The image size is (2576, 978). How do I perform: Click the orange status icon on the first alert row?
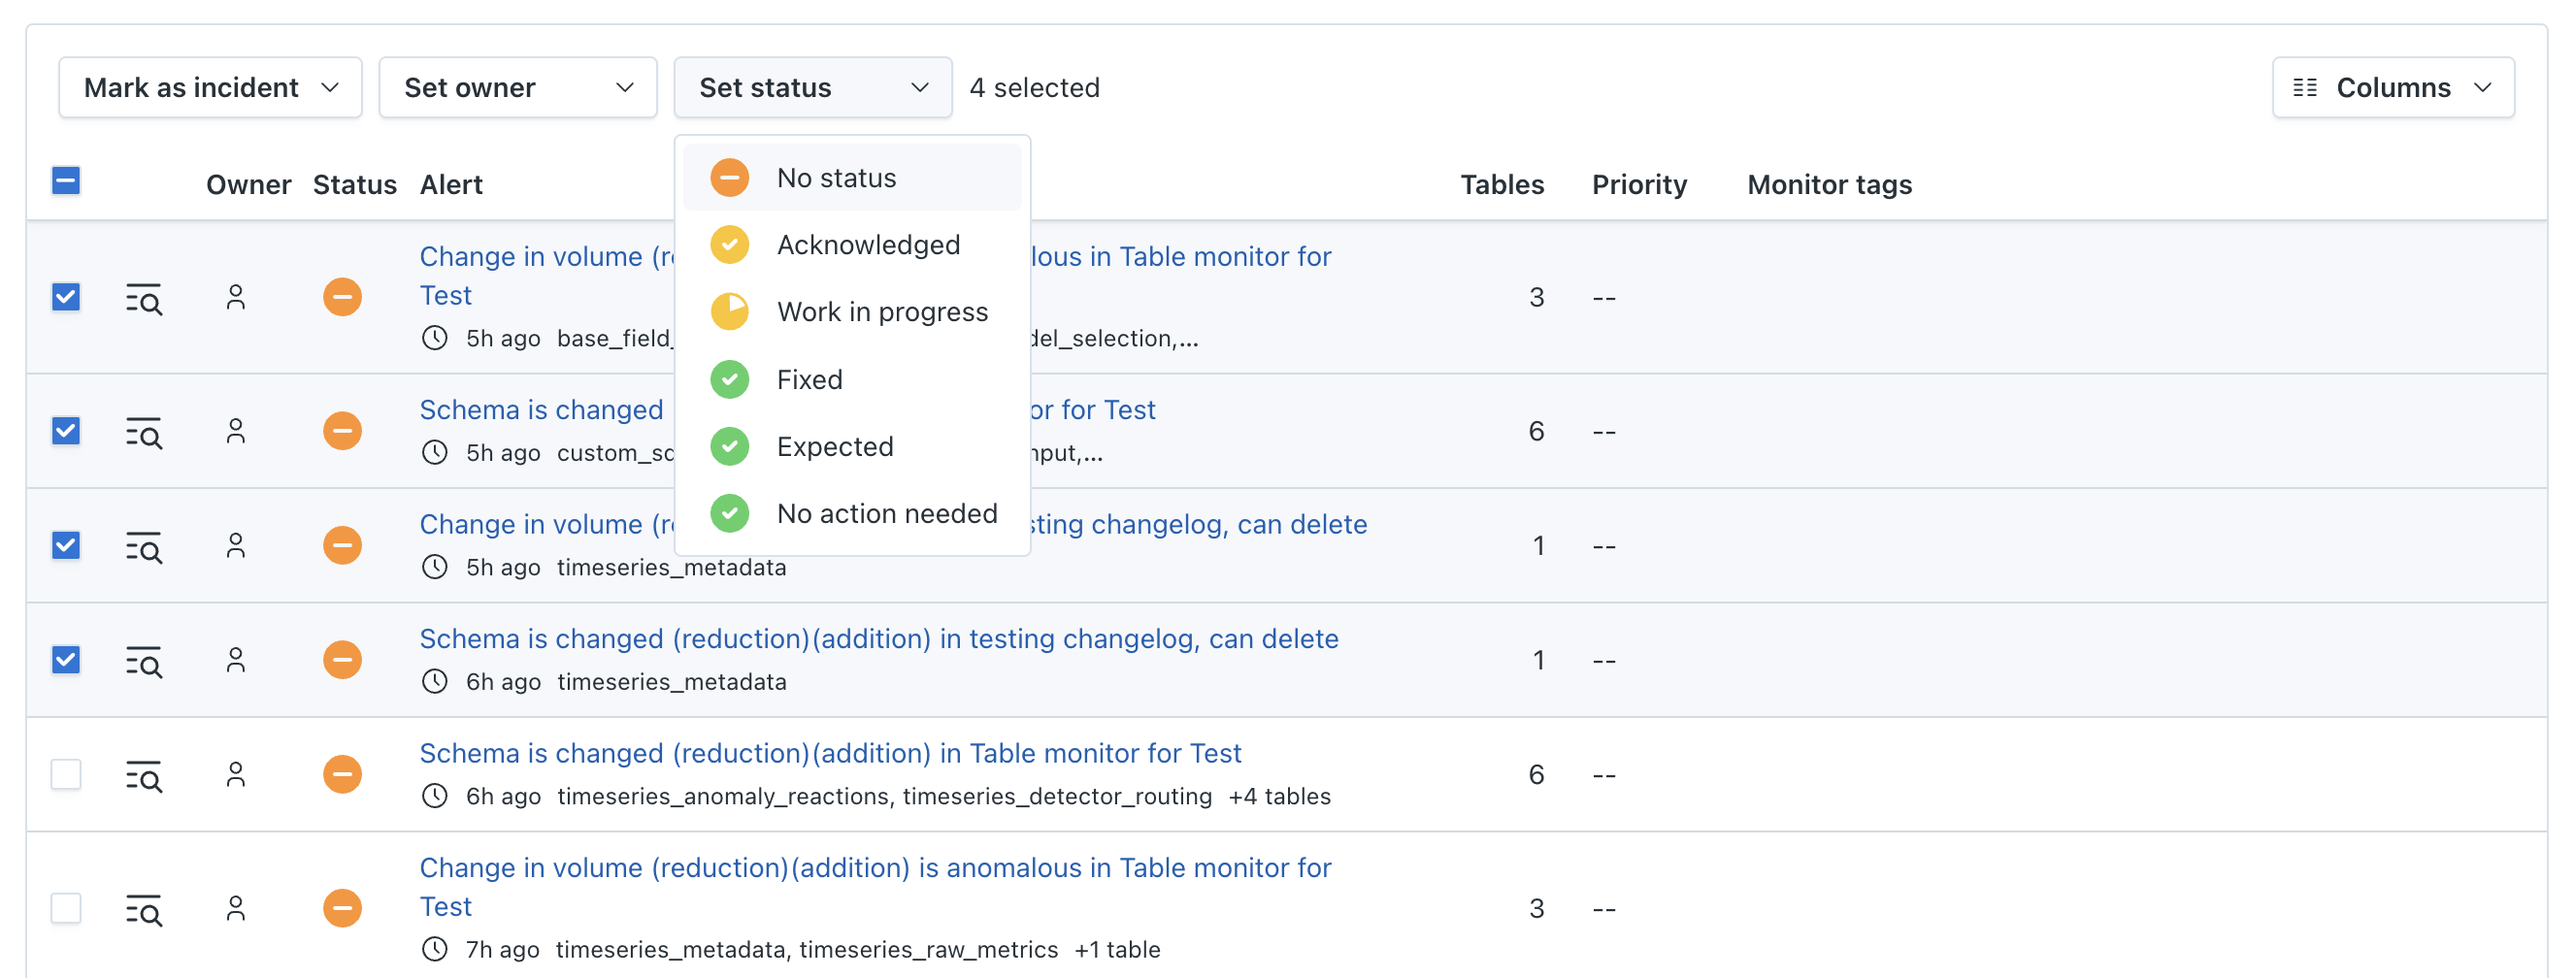click(x=342, y=297)
